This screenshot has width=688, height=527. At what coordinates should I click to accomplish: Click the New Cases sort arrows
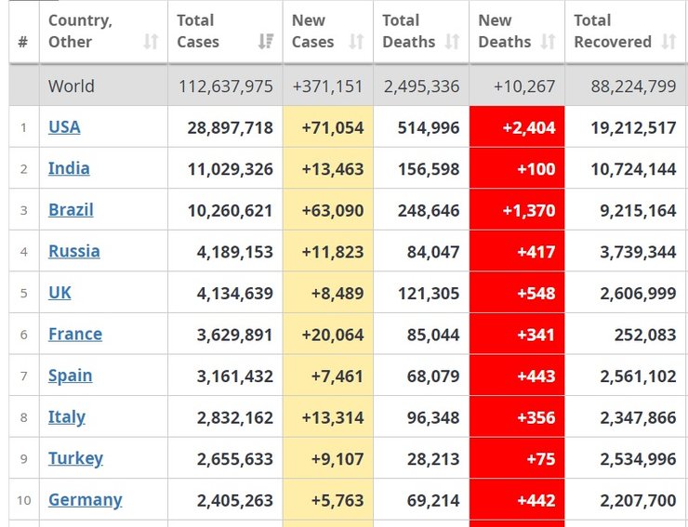point(356,42)
